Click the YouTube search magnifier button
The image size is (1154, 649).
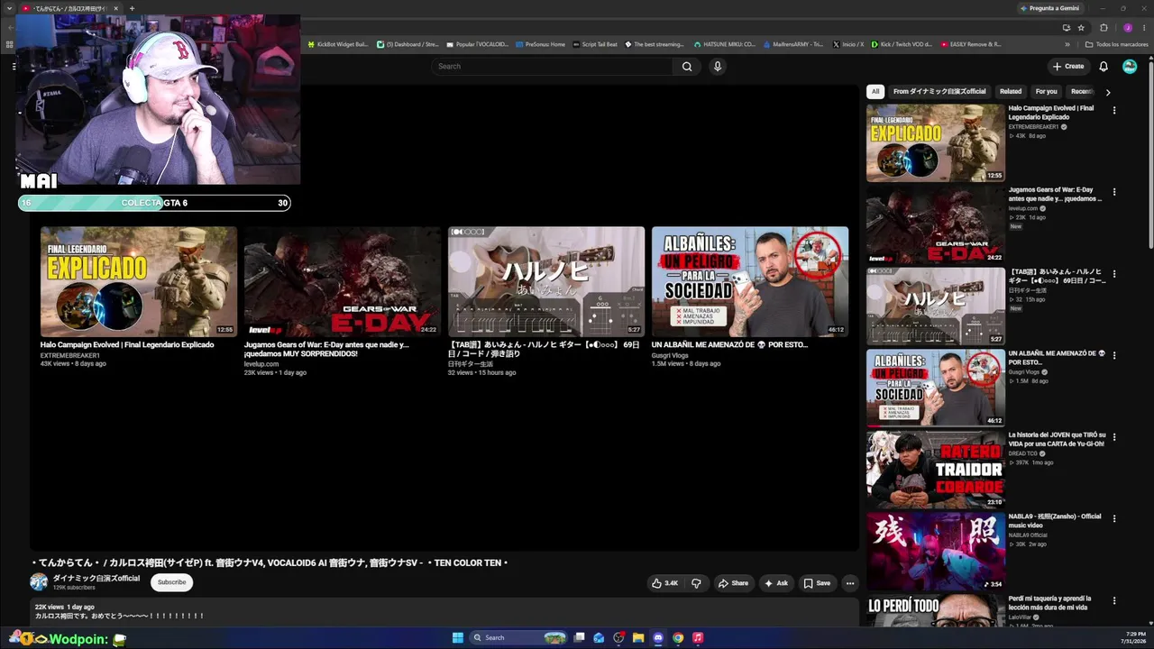687,67
